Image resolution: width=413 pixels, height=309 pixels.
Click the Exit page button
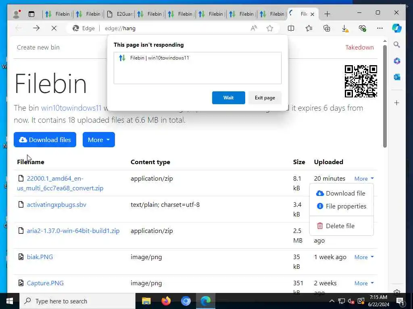point(265,98)
